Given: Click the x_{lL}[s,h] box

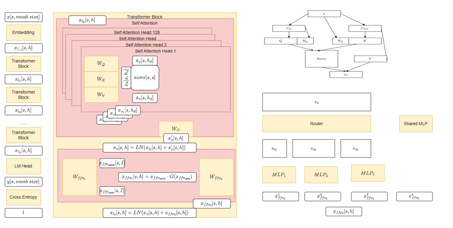Looking at the screenshot, I should [x=23, y=151].
